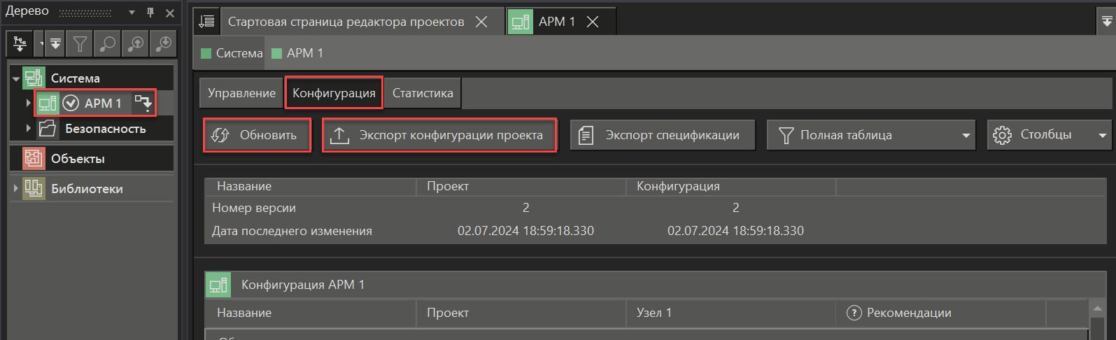Click the document list icon left of tabs
This screenshot has width=1116, height=340.
(206, 22)
